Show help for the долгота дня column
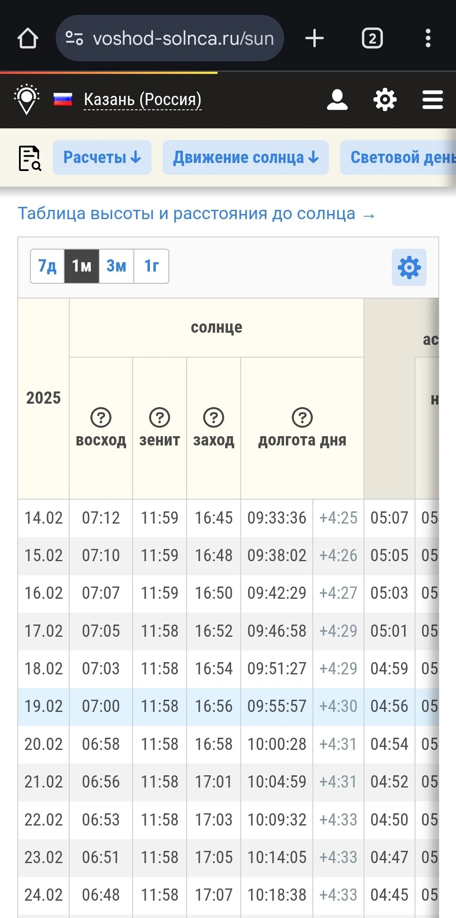 tap(302, 418)
